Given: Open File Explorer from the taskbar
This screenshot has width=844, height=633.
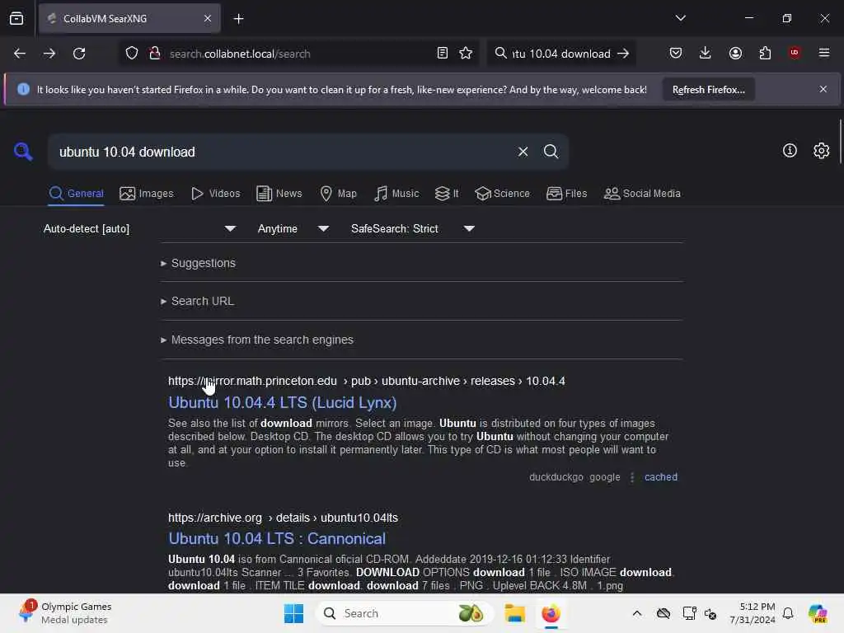Looking at the screenshot, I should (x=514, y=613).
